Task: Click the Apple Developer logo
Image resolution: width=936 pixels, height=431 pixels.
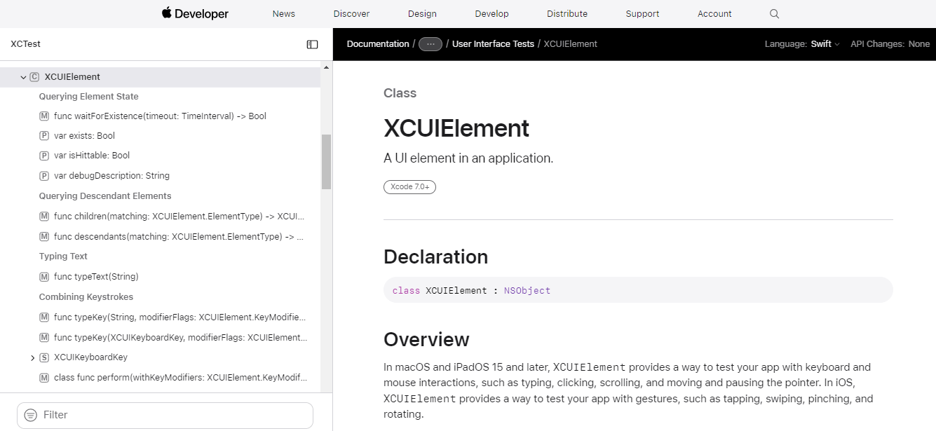Action: pos(195,13)
